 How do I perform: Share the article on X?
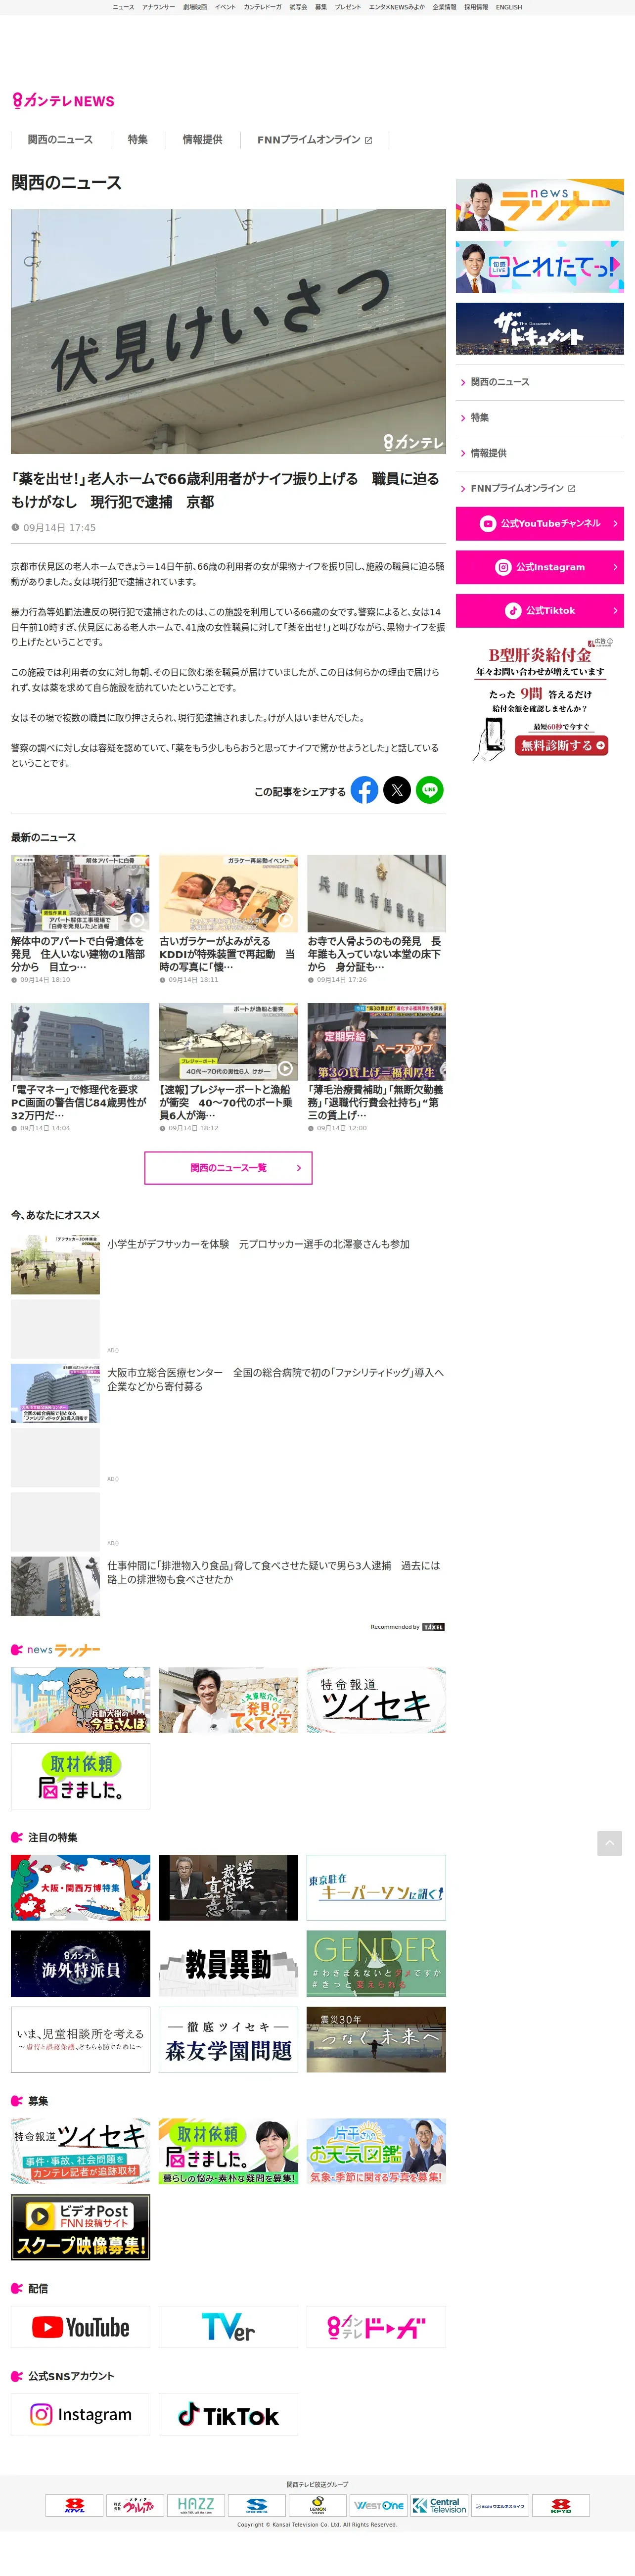[x=397, y=790]
